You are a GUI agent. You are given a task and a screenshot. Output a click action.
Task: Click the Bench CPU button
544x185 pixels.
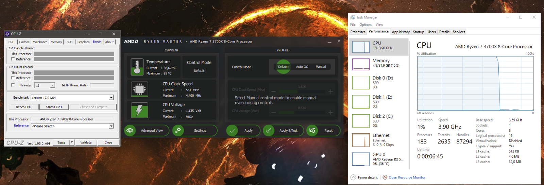pyautogui.click(x=23, y=107)
